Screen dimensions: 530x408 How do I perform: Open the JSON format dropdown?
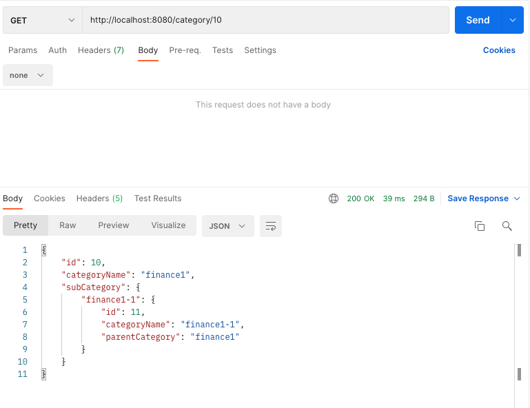pos(228,226)
